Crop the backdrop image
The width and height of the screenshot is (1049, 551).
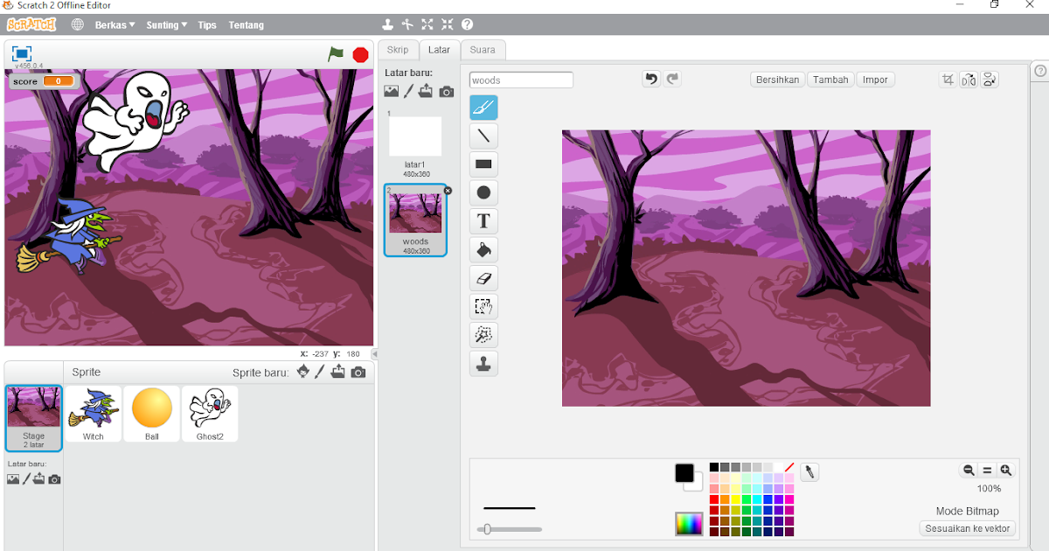pos(948,80)
